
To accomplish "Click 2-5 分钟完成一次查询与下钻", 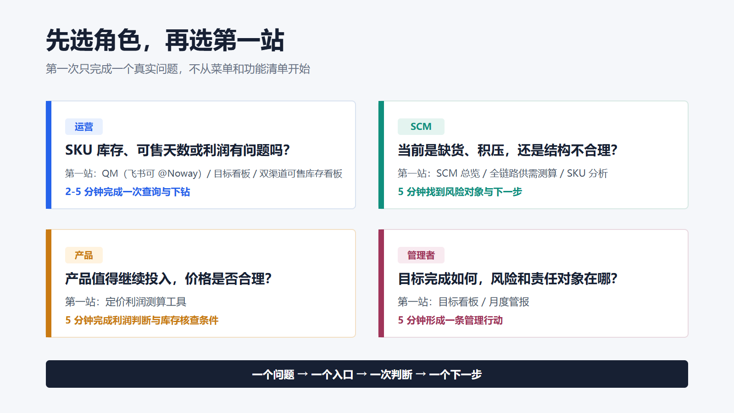I will click(128, 192).
